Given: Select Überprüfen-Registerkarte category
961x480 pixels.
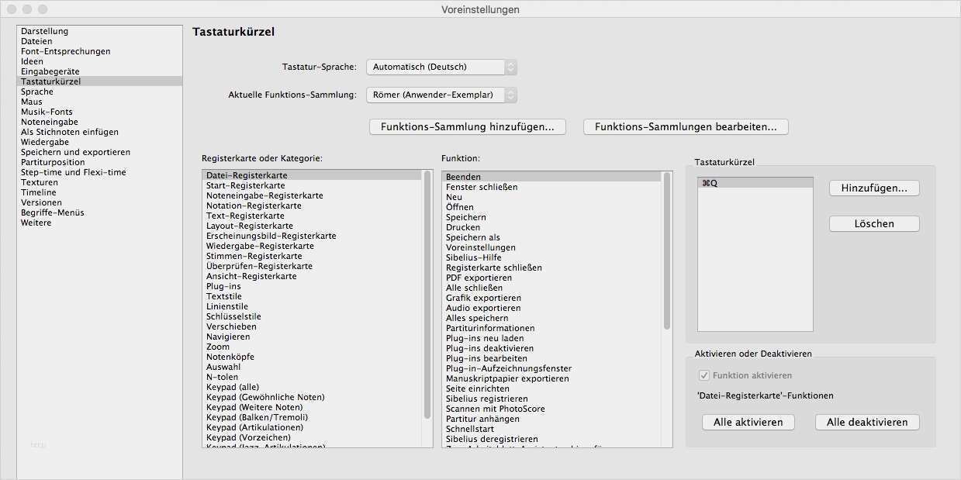Looking at the screenshot, I should [x=313, y=267].
